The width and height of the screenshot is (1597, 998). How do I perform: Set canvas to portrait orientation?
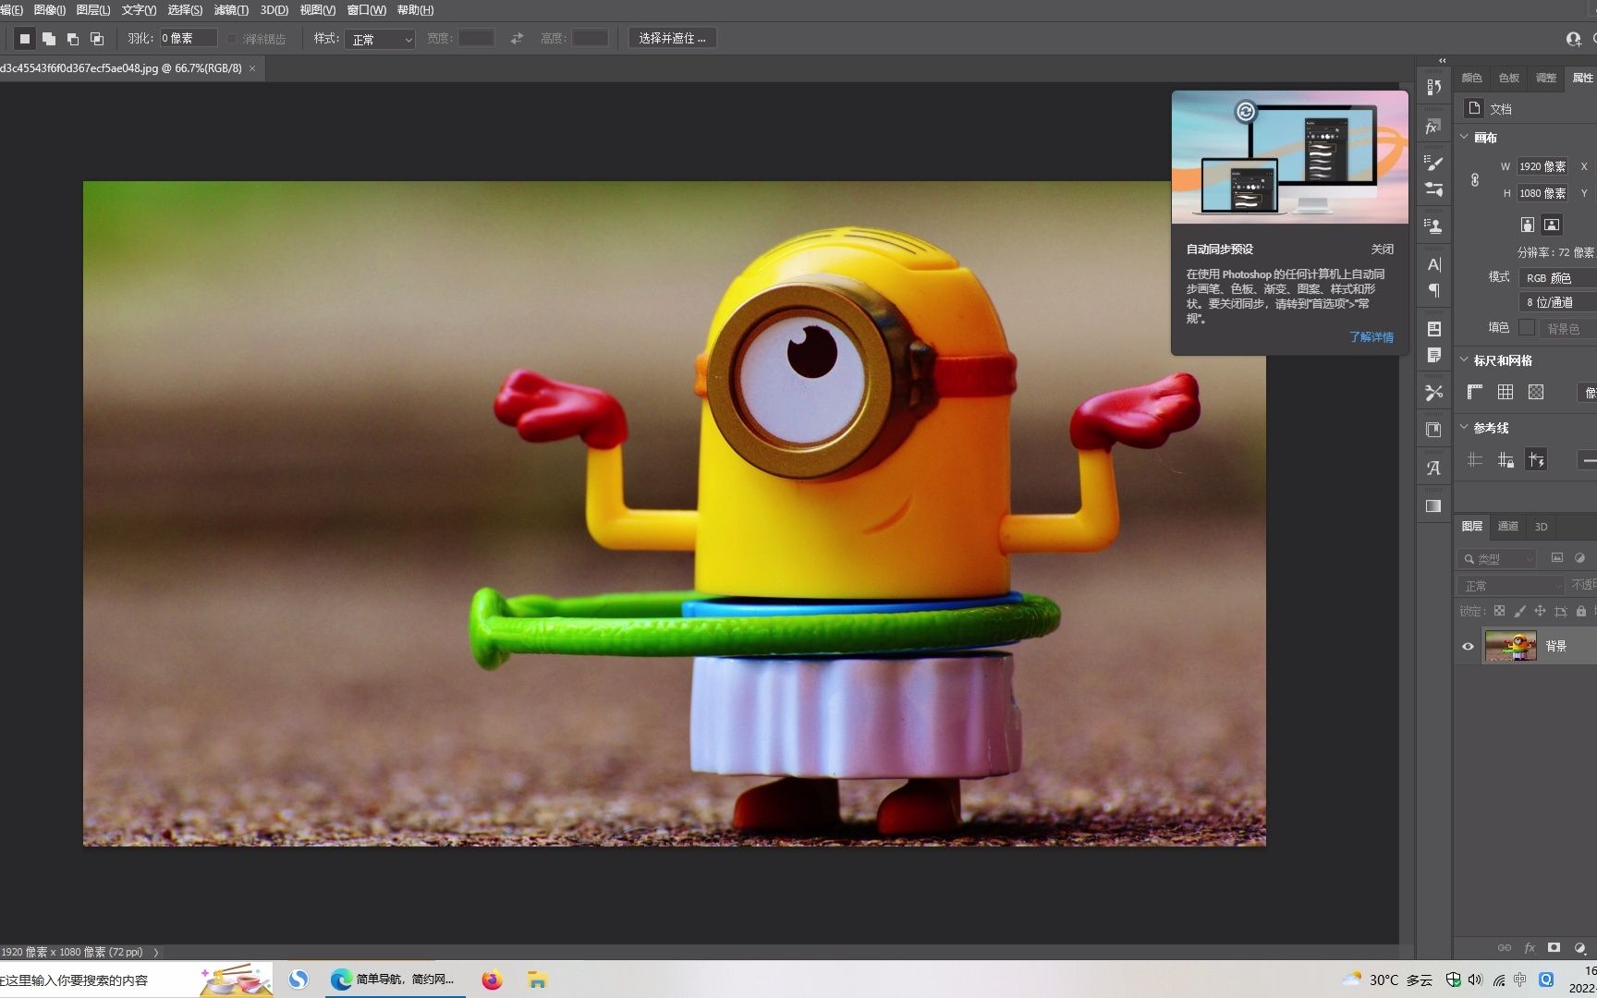click(1528, 225)
